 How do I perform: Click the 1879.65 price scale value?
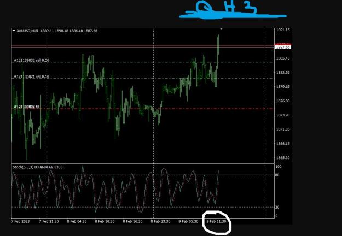point(283,87)
